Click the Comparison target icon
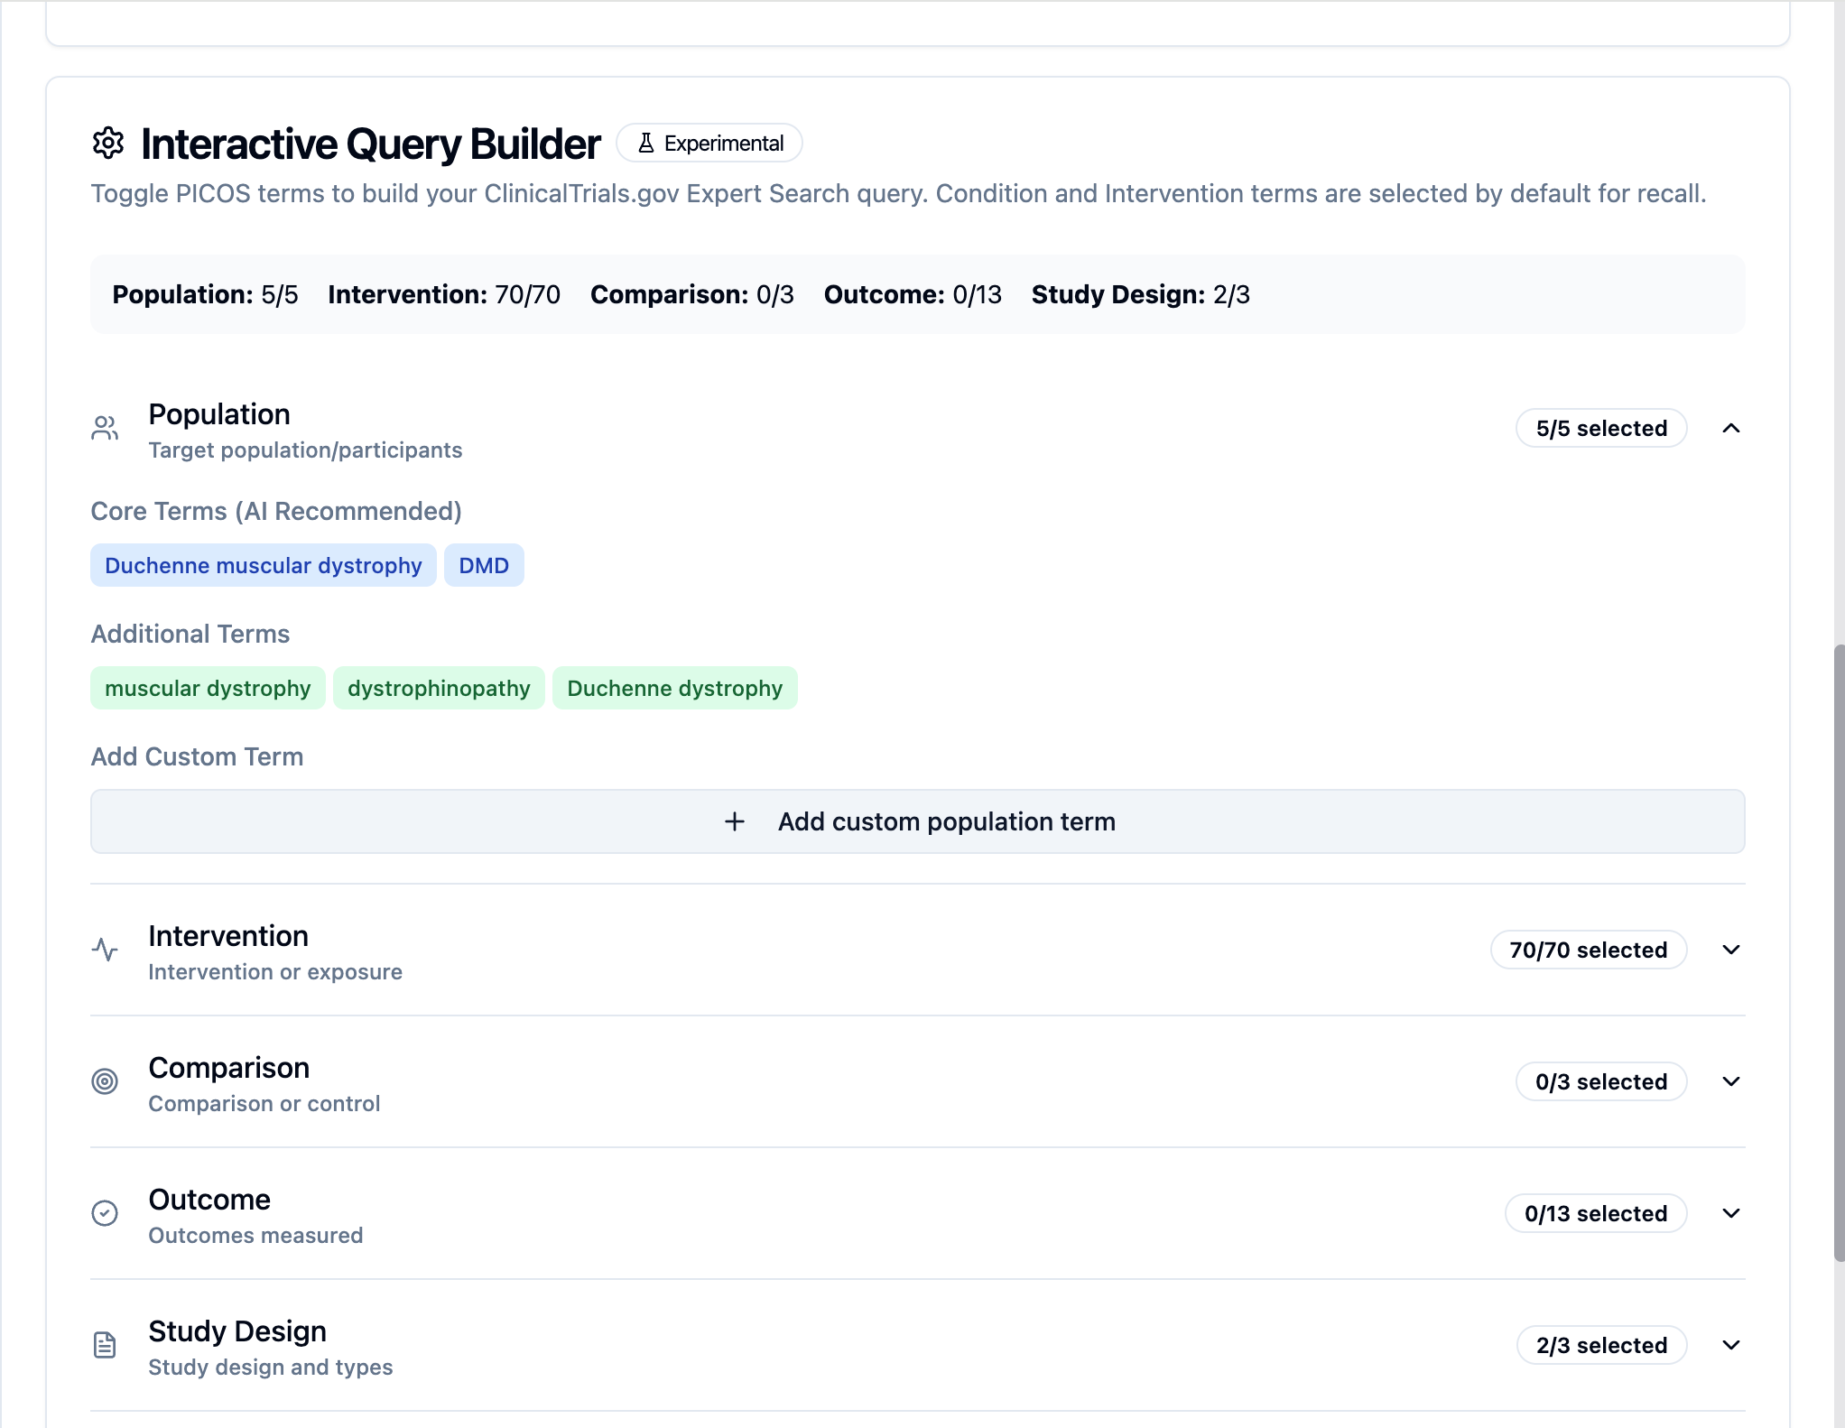Viewport: 1845px width, 1428px height. (x=105, y=1081)
